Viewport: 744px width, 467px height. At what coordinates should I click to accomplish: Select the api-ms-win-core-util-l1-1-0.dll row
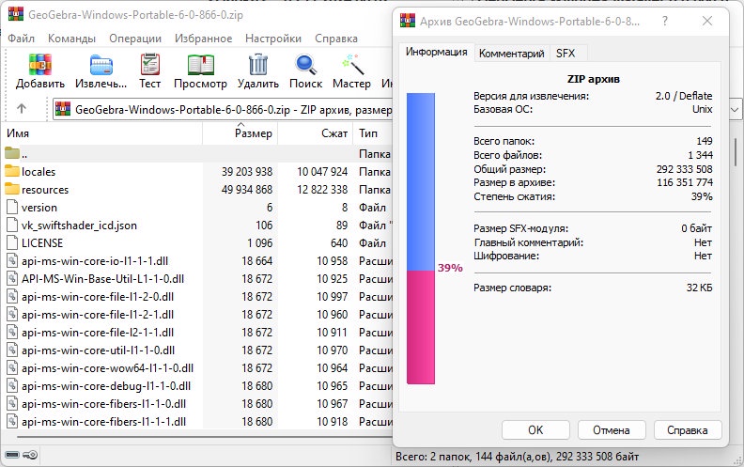point(197,350)
